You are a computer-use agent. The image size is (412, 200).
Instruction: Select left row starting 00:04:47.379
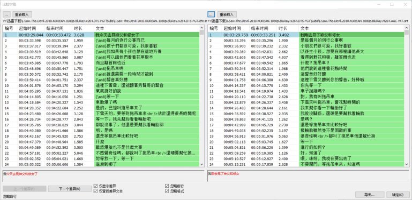[101, 142]
